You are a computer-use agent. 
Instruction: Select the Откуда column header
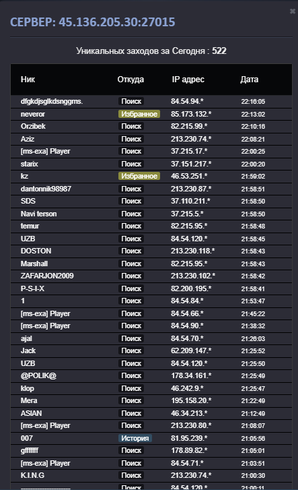click(x=131, y=80)
